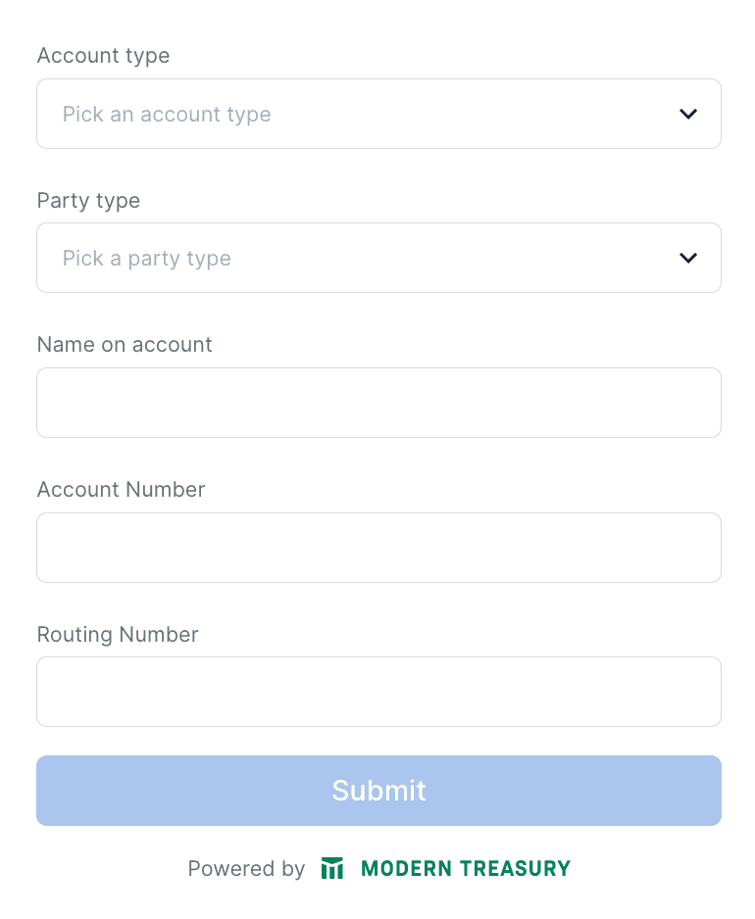Open the 'Pick a party type' dropdown

click(x=378, y=258)
